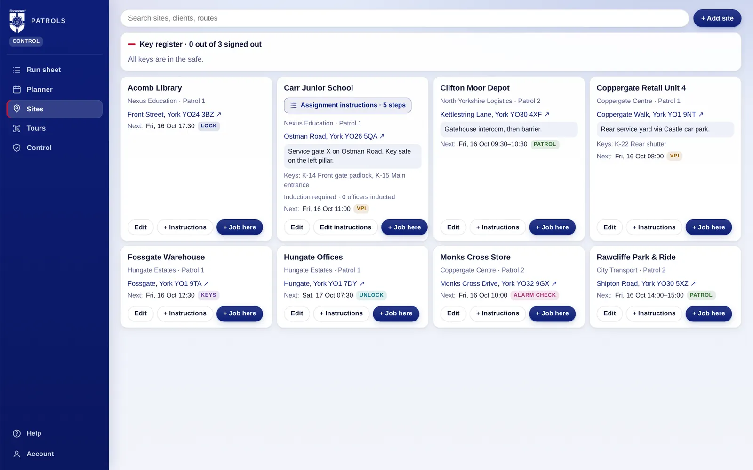Open the Run sheet menu item
Viewport: 753px width, 470px height.
pyautogui.click(x=55, y=70)
